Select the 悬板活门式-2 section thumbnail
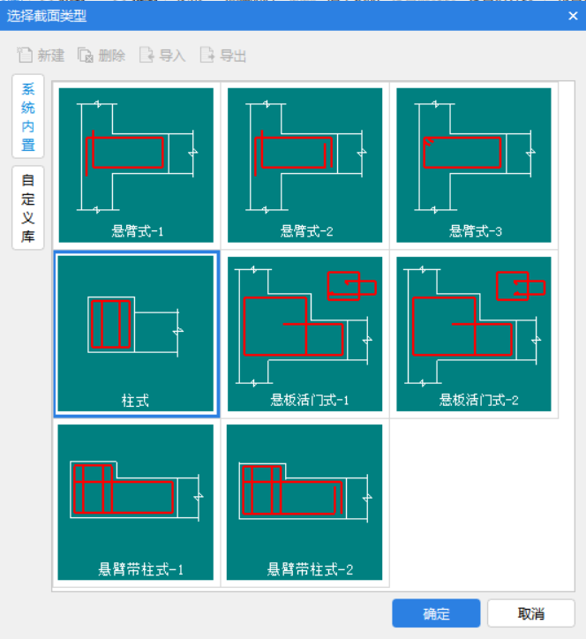 474,334
